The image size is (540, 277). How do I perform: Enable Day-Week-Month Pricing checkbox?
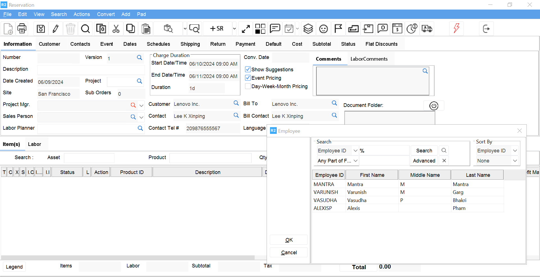(248, 86)
